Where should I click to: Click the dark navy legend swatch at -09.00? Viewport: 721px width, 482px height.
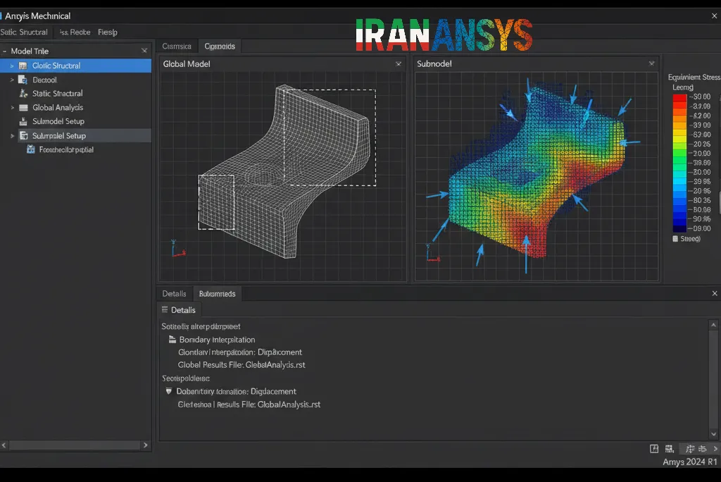[679, 228]
